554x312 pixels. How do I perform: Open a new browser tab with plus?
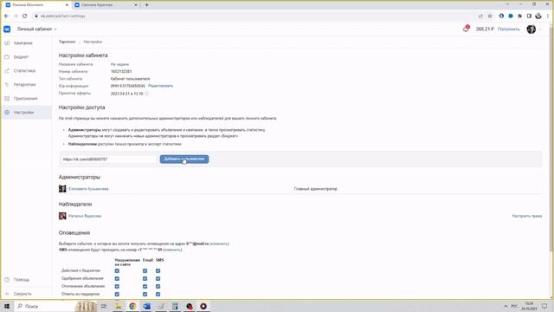[146, 5]
